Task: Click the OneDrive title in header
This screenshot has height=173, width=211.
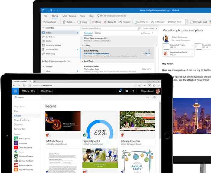Action: [47, 91]
